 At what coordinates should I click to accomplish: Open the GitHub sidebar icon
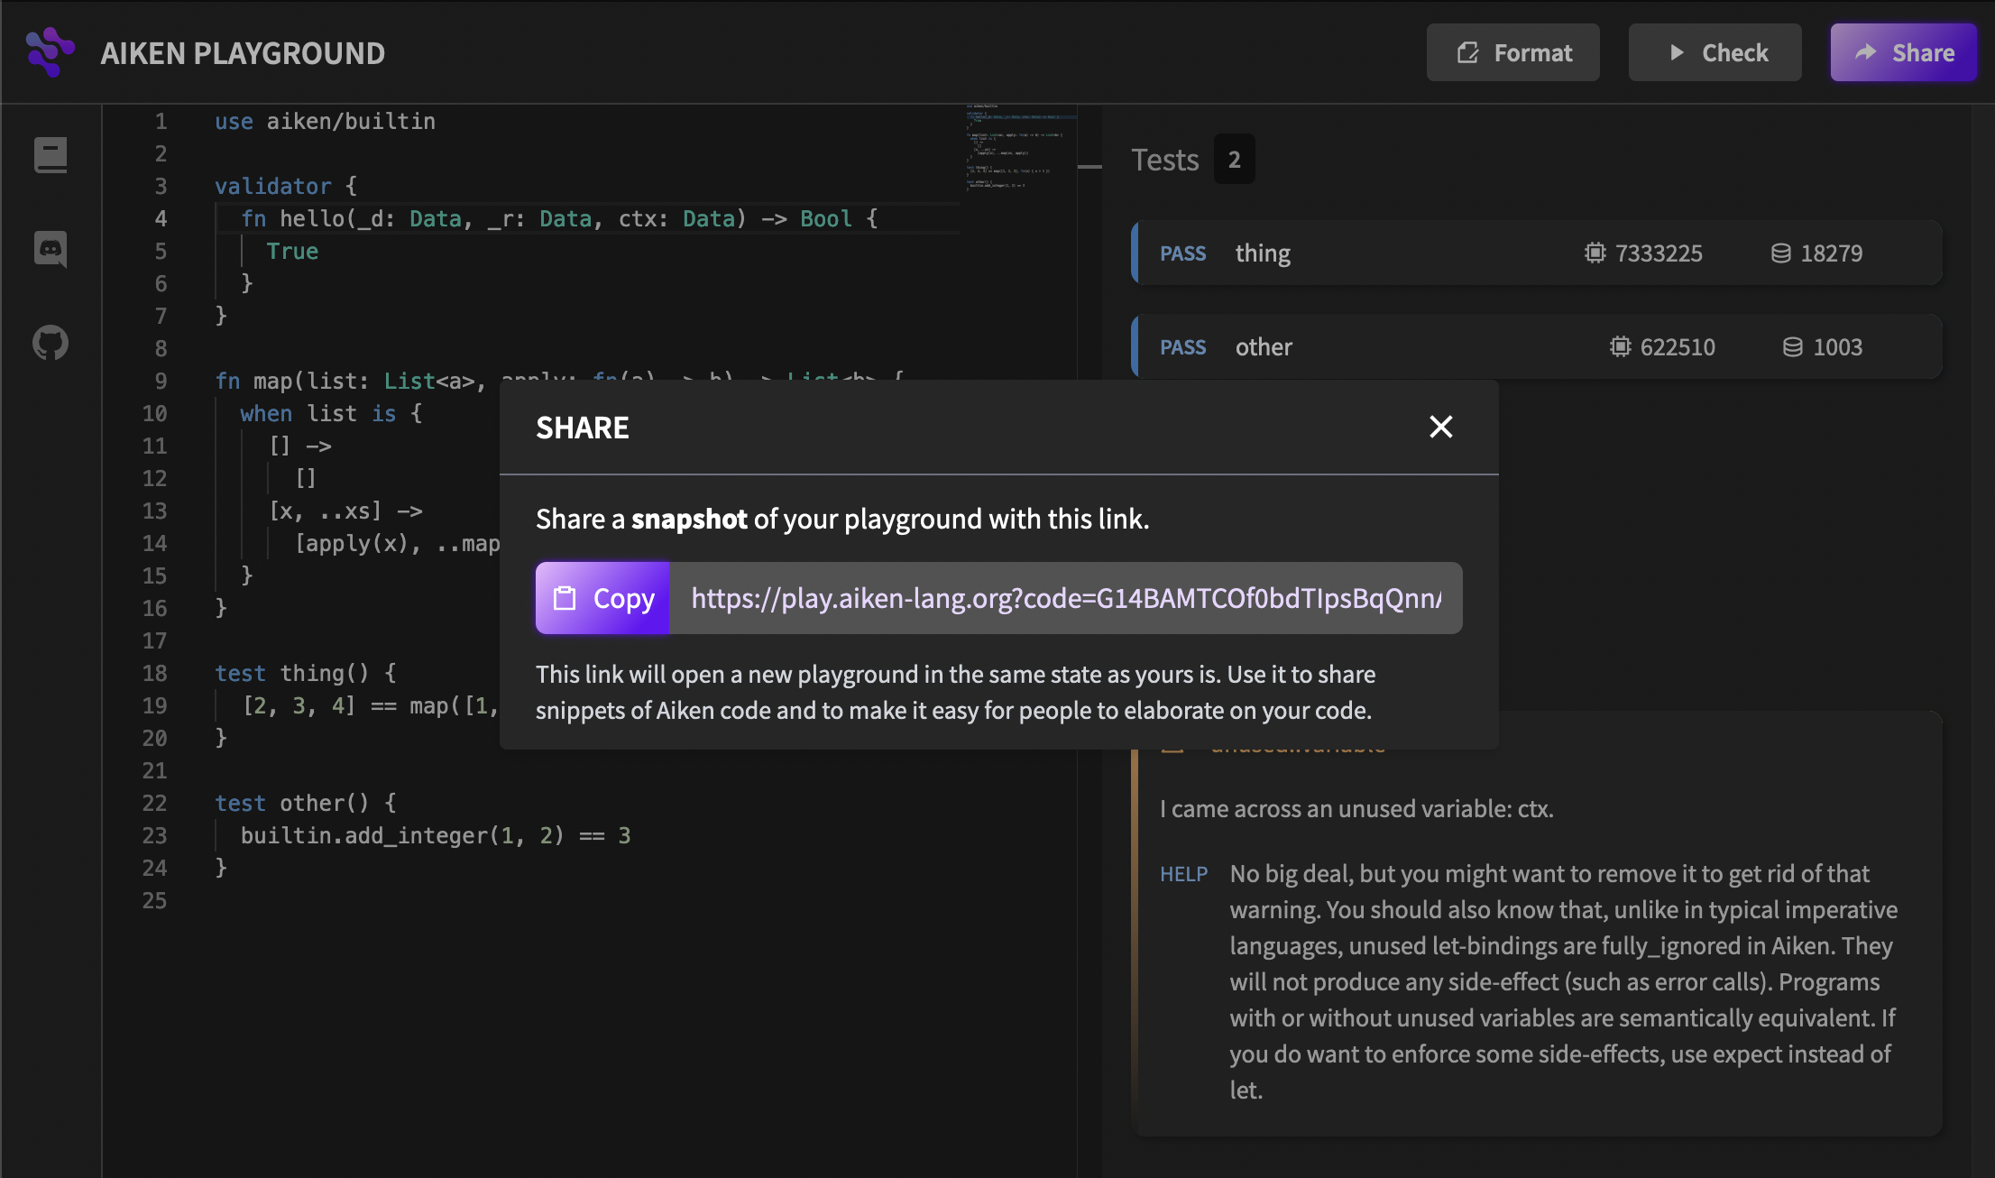pyautogui.click(x=51, y=343)
